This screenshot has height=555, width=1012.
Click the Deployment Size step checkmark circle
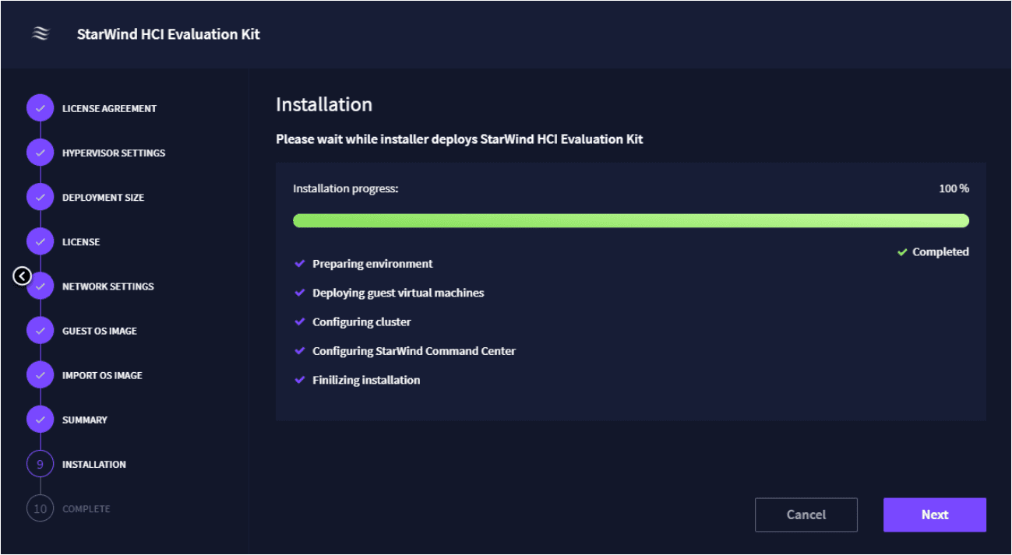click(x=40, y=197)
